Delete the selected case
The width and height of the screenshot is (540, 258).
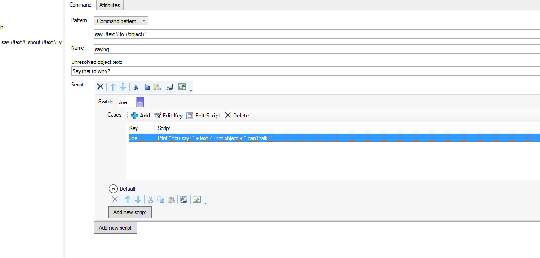pos(236,116)
